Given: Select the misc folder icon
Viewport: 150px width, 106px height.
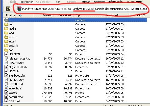Looking at the screenshot, I should pos(6,24).
